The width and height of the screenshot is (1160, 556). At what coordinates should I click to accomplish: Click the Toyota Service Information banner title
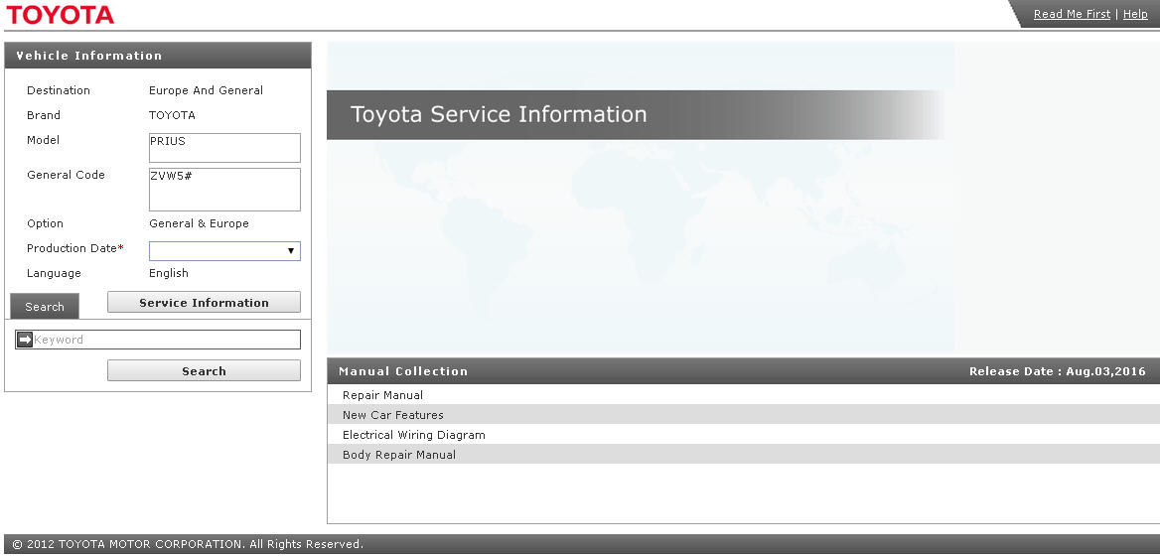click(499, 115)
